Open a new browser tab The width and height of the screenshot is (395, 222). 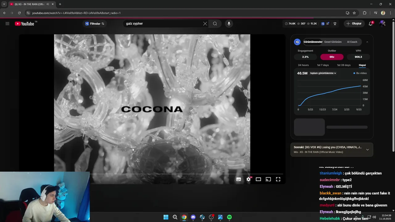point(60,4)
